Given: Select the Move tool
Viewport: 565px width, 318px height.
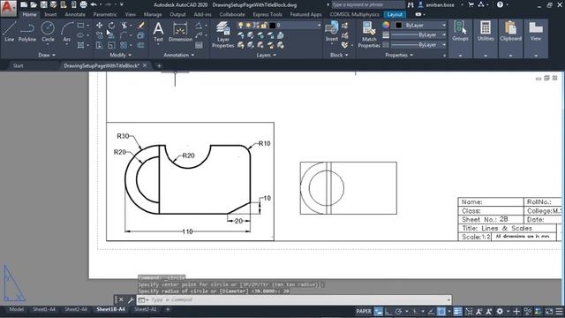Looking at the screenshot, I should click(x=99, y=26).
